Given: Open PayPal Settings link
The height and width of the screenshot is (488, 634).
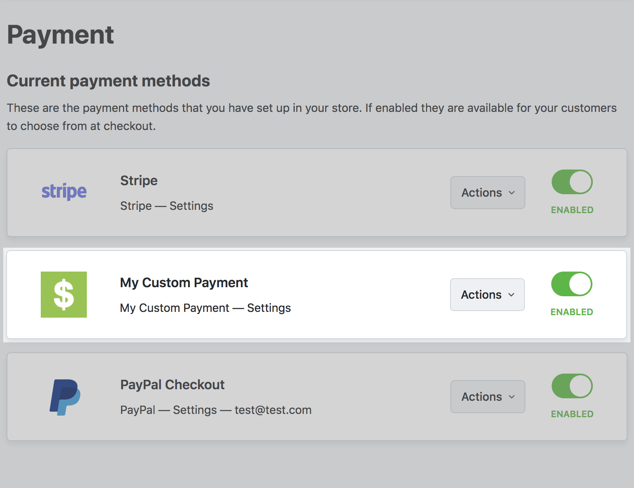Looking at the screenshot, I should [x=195, y=410].
